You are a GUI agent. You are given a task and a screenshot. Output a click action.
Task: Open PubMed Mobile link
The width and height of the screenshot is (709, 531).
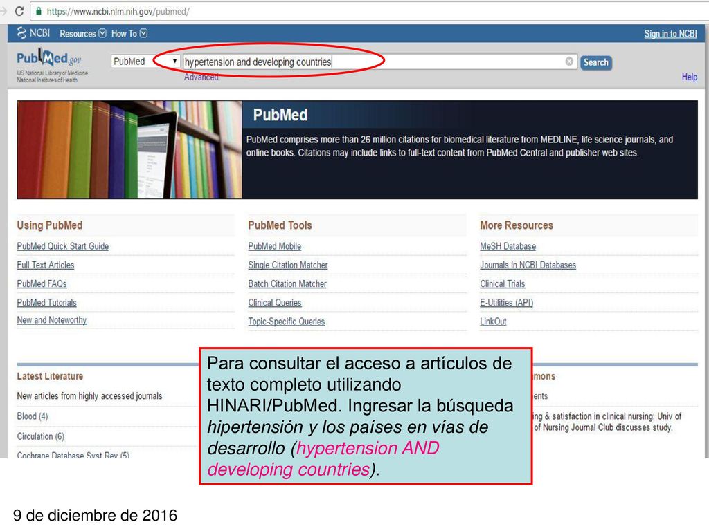pos(274,246)
